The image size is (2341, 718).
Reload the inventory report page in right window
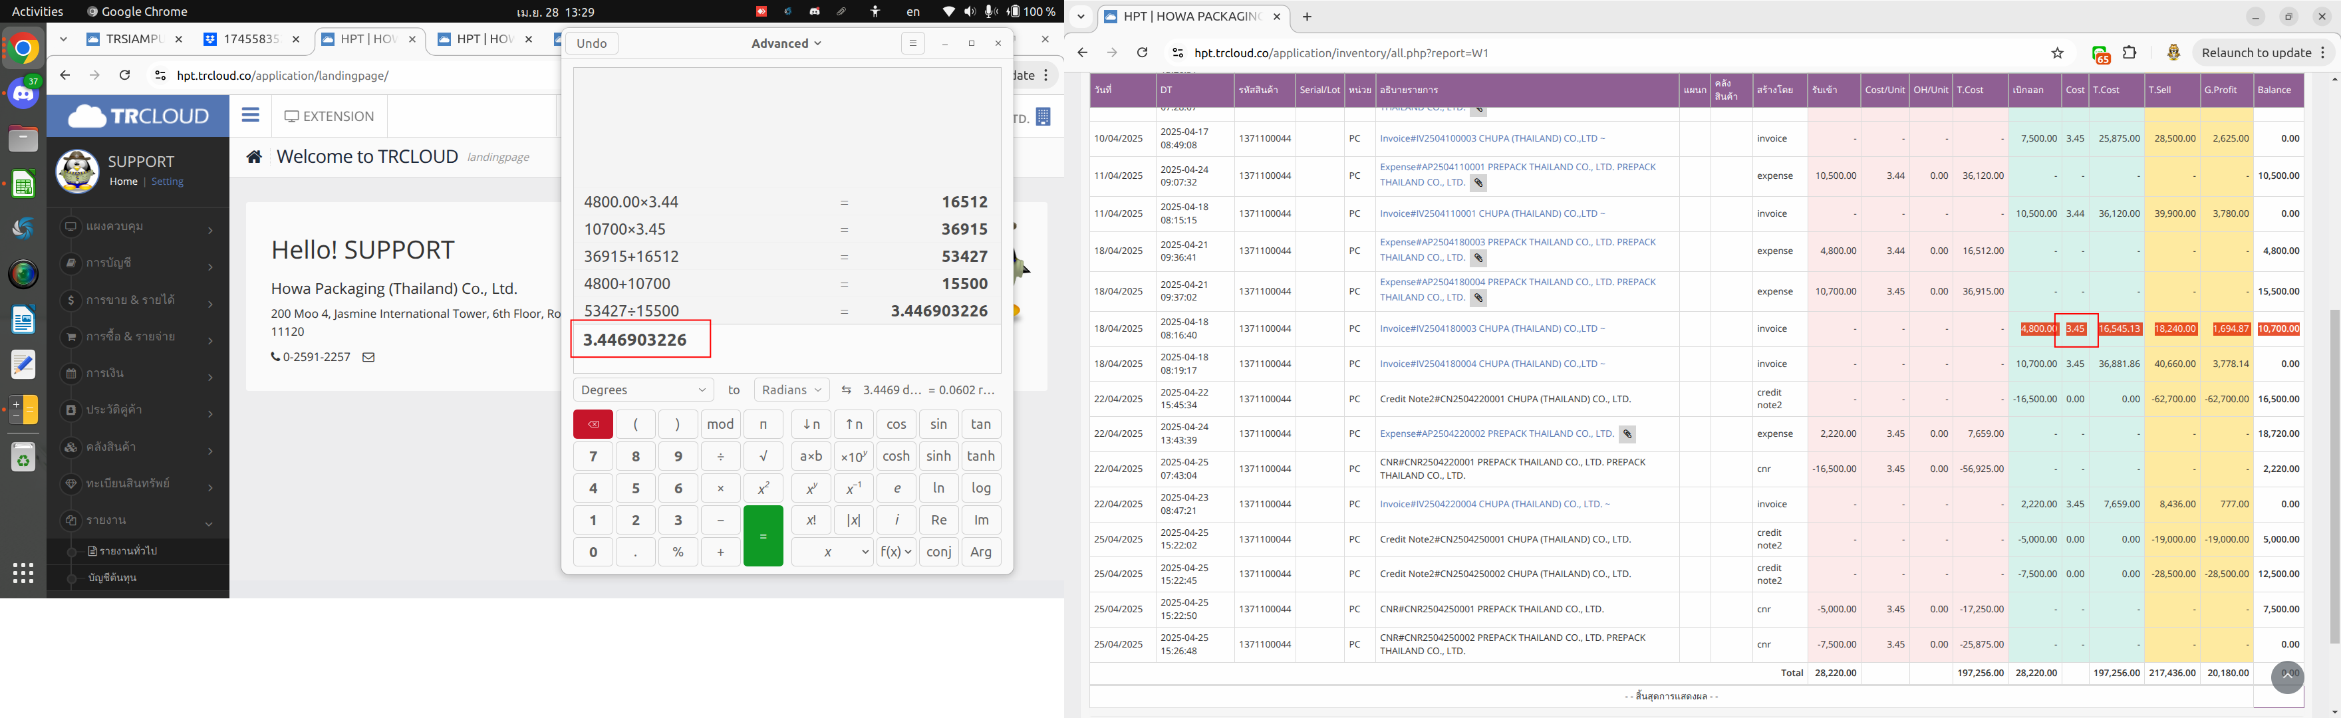1143,53
